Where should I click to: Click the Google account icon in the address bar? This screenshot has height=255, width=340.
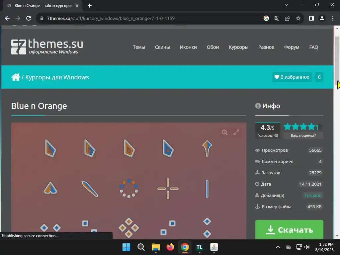click(266, 19)
